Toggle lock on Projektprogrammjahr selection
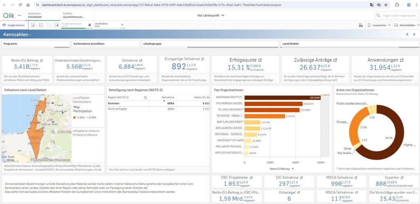 coord(89,25)
